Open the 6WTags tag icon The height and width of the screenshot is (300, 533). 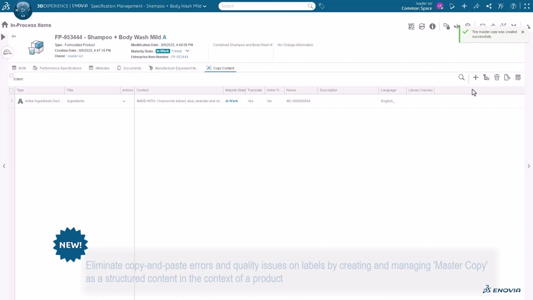321,6
